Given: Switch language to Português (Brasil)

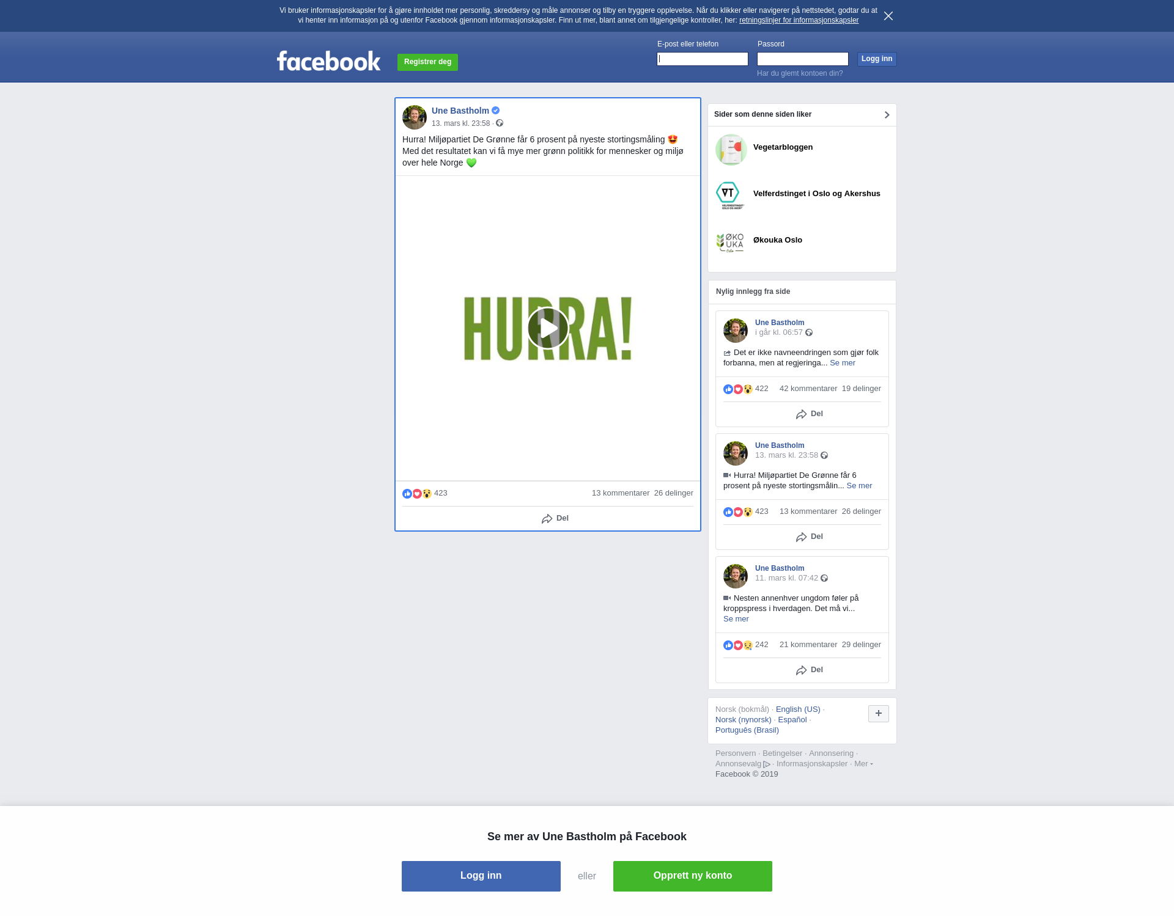Looking at the screenshot, I should 747,730.
